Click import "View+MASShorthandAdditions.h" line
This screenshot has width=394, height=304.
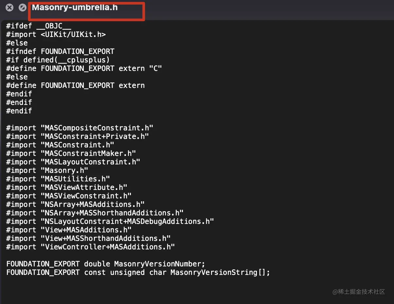[x=88, y=238]
